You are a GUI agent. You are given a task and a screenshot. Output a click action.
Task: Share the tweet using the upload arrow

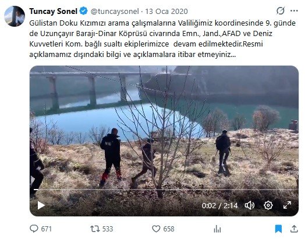[294, 229]
